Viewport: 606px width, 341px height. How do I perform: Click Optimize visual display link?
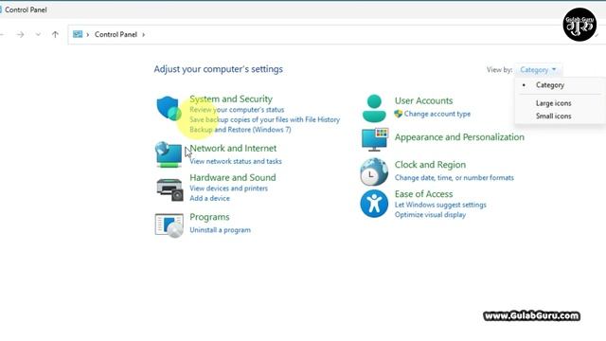(430, 215)
